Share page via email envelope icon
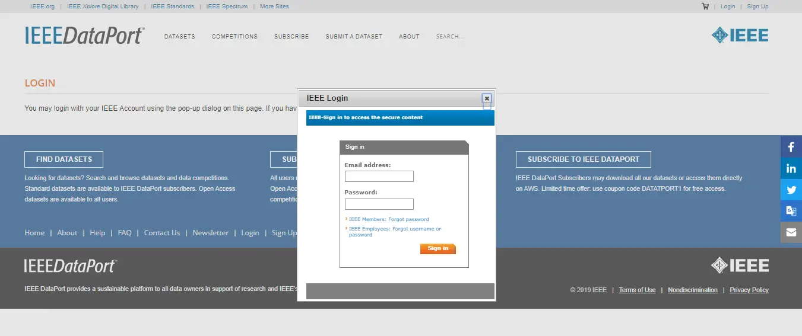 (791, 232)
